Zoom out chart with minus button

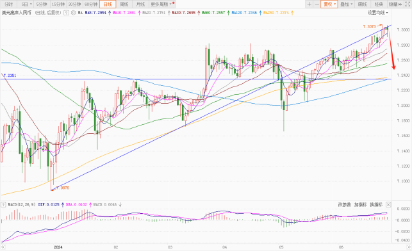tap(317, 4)
